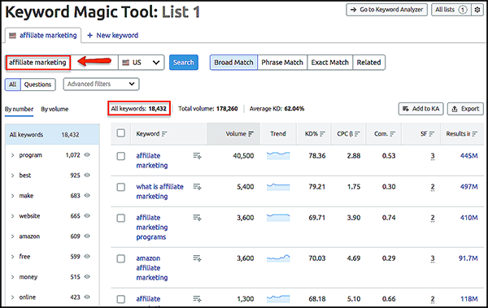Toggle eye icon for 'program' group
488x308 pixels.
(x=87, y=155)
